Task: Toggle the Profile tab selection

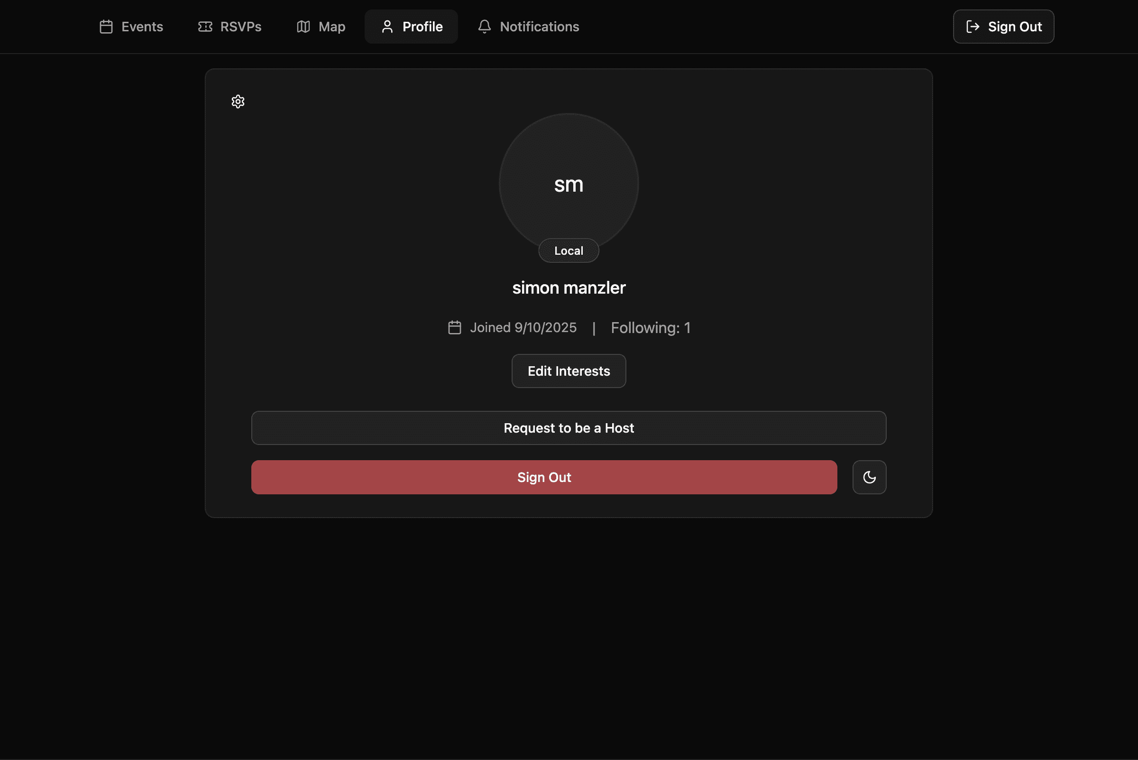Action: tap(411, 27)
